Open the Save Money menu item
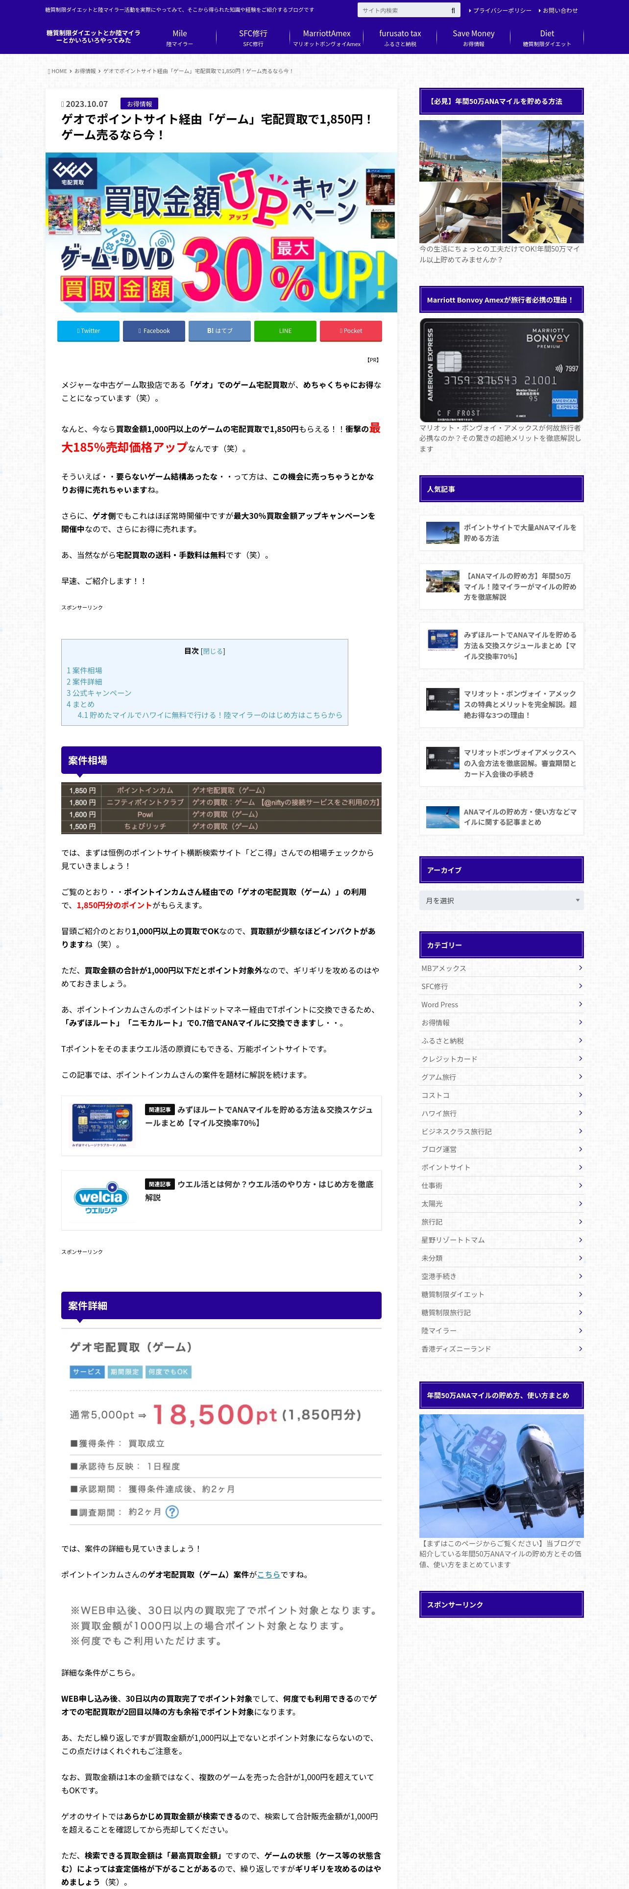 click(473, 38)
